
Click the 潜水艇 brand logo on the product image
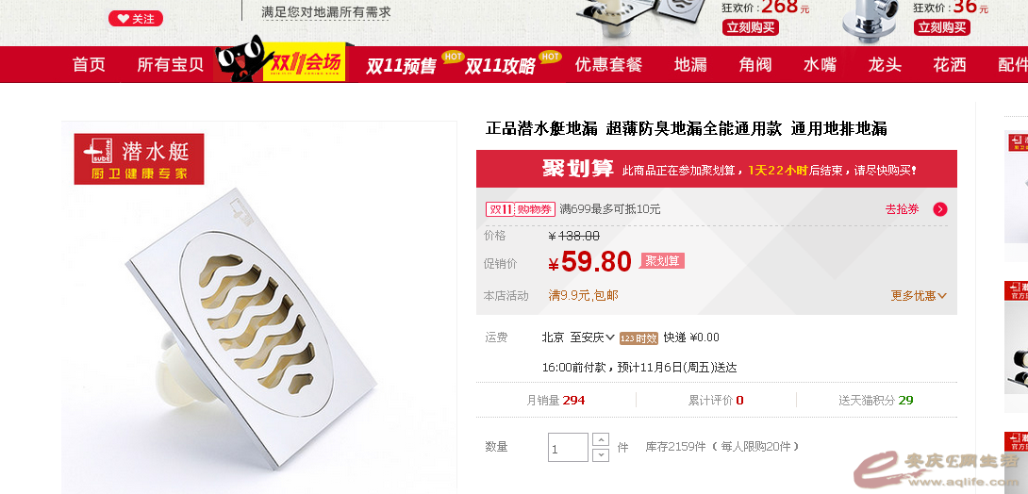point(139,158)
